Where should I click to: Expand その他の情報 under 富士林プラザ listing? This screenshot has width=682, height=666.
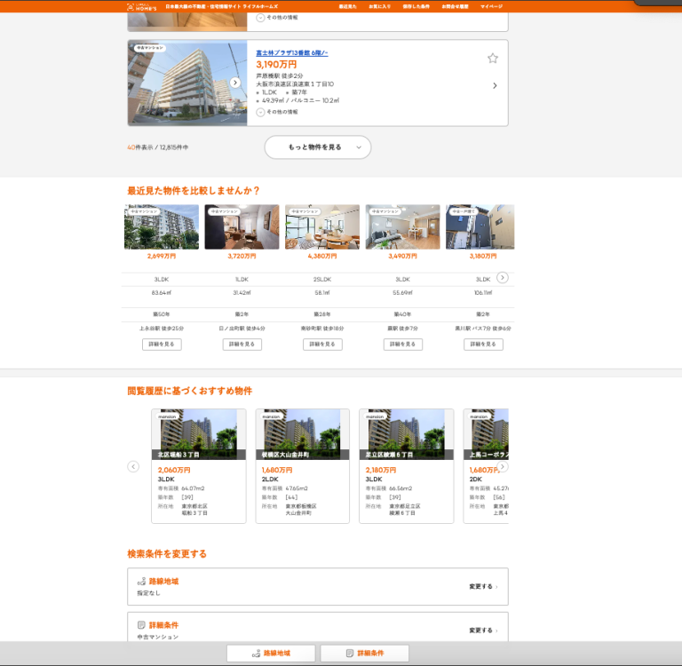tap(278, 112)
